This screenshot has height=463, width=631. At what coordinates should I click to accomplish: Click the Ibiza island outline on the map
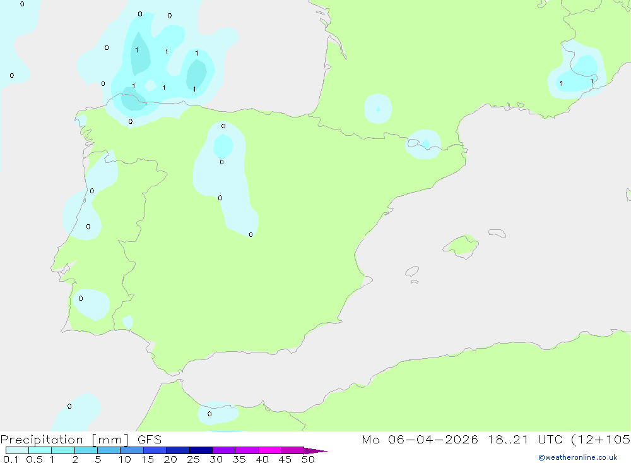pyautogui.click(x=412, y=271)
